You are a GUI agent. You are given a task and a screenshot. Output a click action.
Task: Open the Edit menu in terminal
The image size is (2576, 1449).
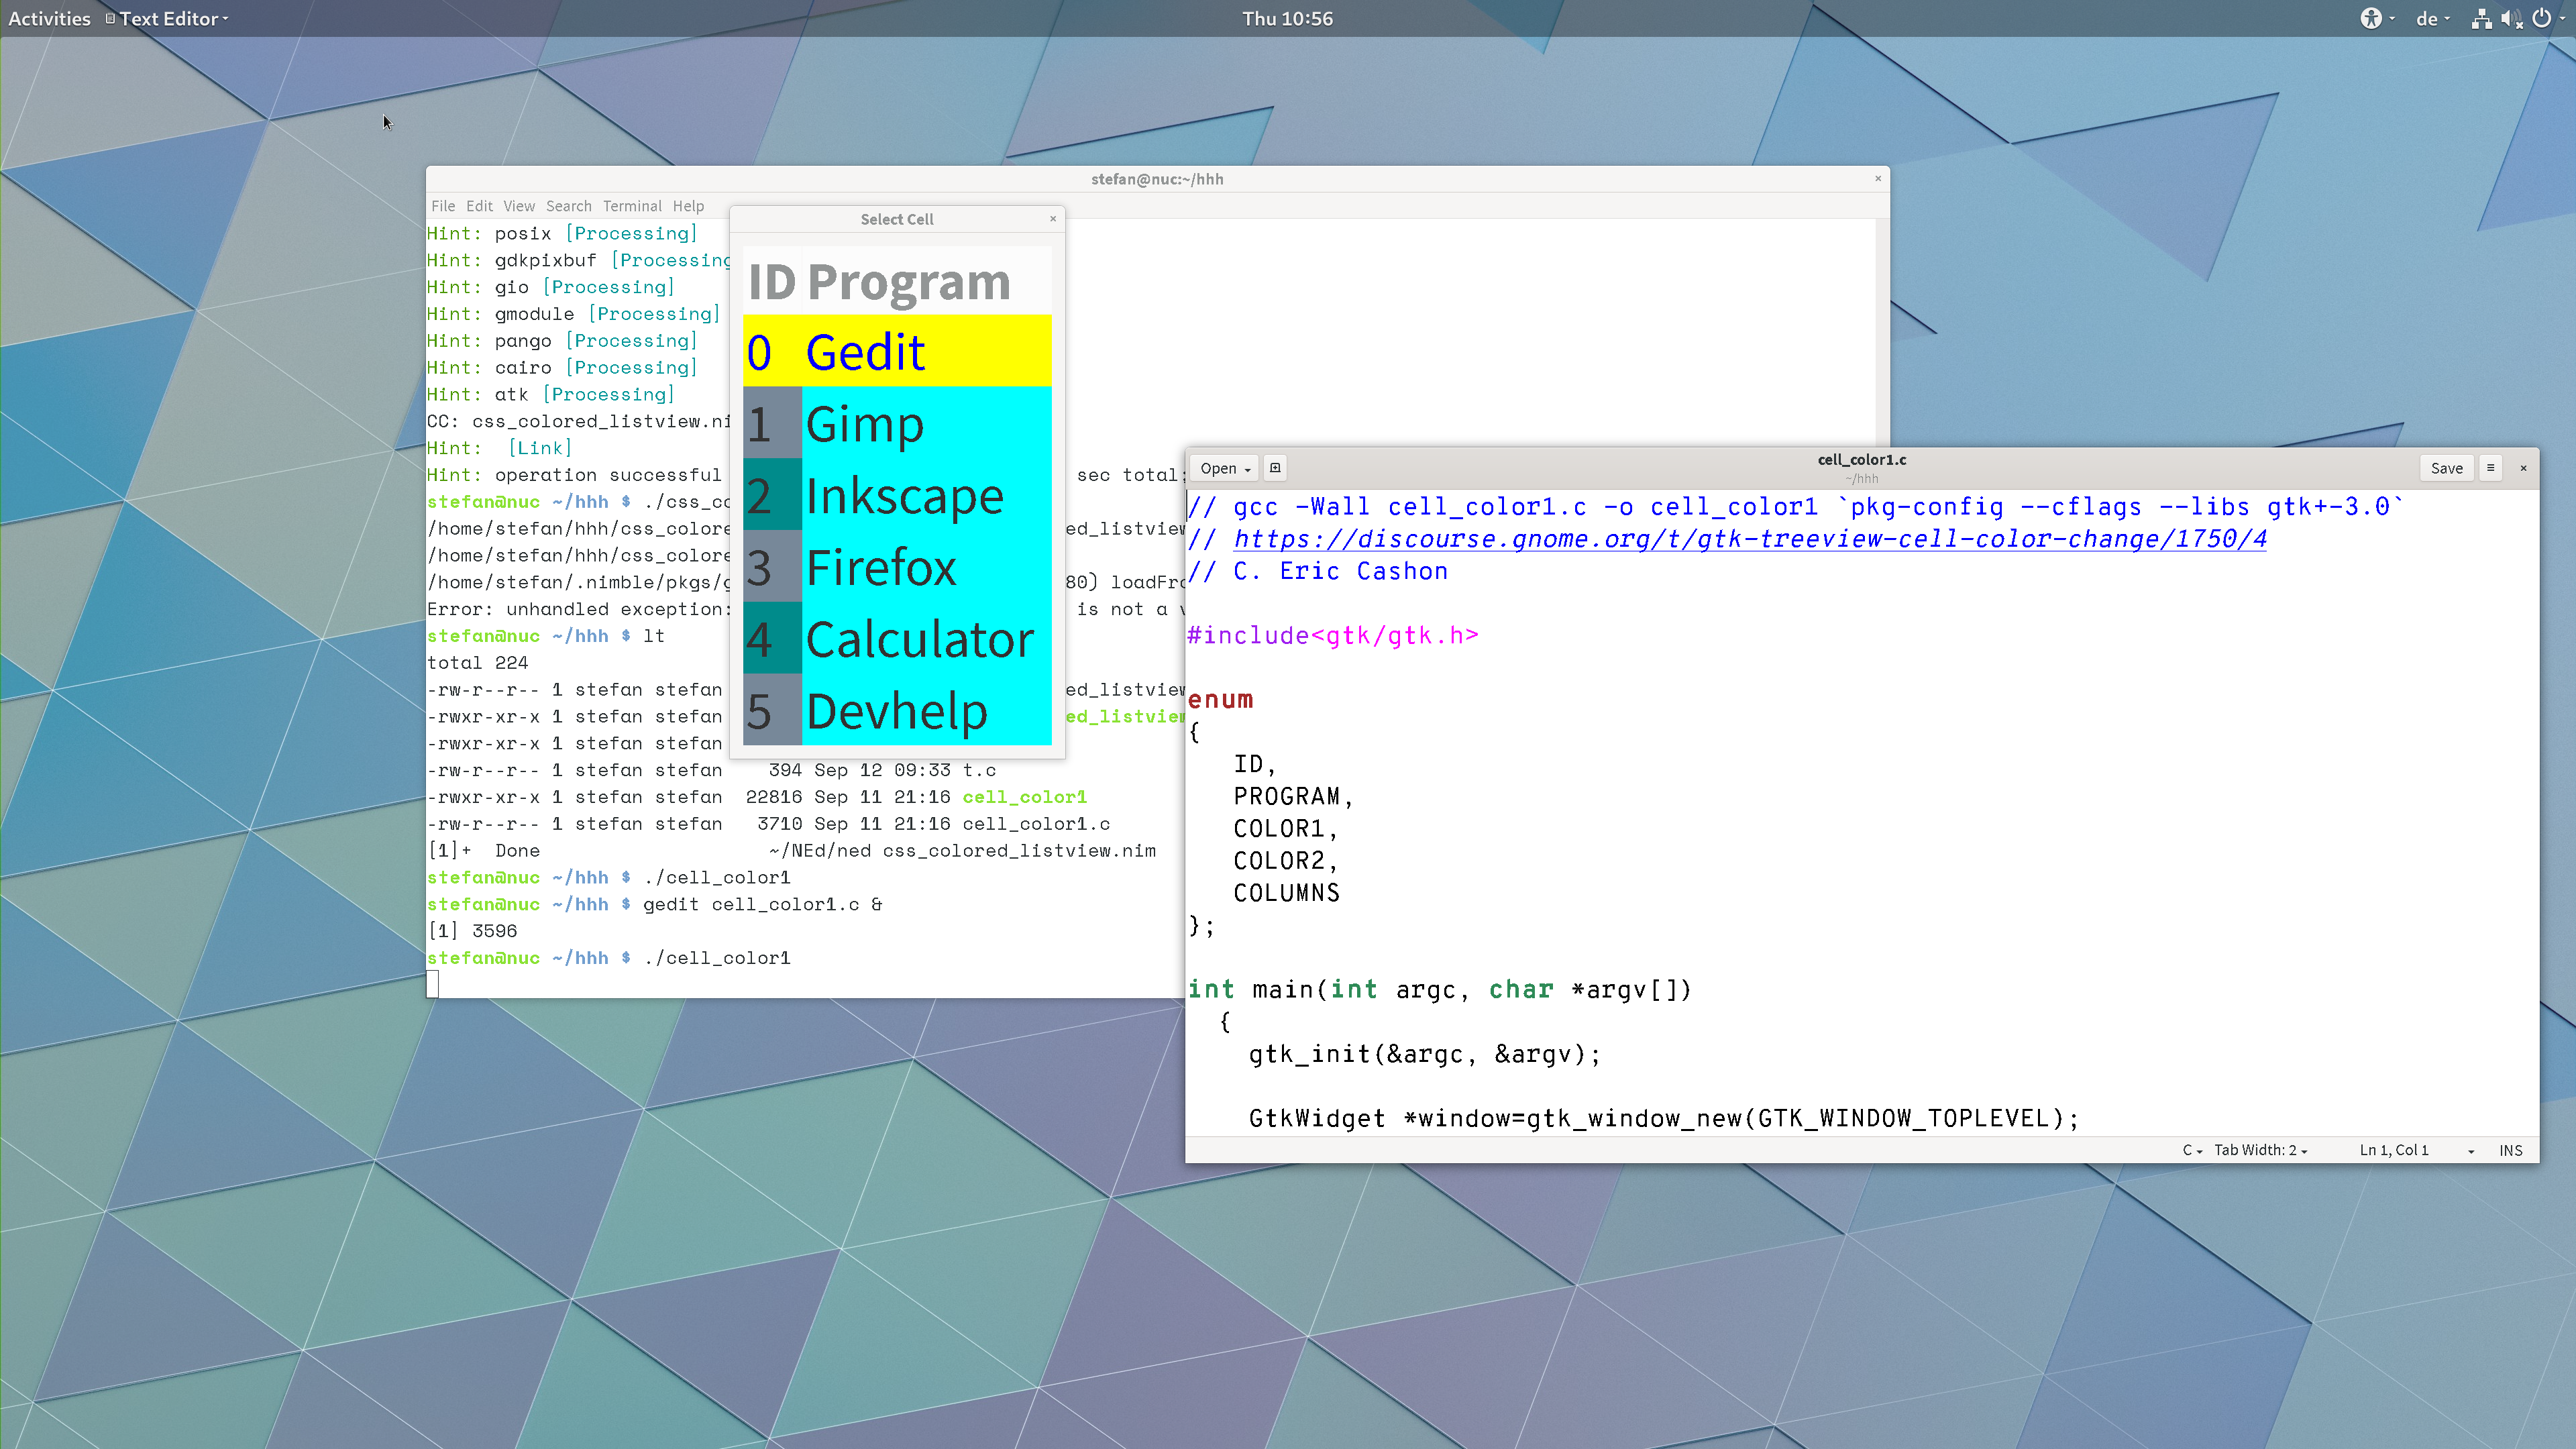pos(479,206)
